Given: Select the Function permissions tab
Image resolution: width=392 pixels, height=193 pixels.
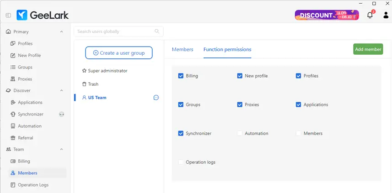Looking at the screenshot, I should (227, 49).
